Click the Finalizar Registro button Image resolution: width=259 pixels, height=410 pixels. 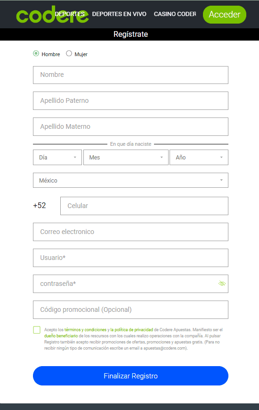pyautogui.click(x=130, y=376)
